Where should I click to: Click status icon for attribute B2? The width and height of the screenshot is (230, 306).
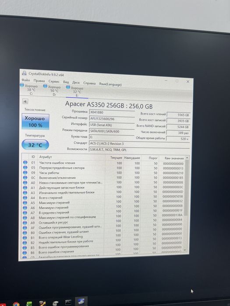(x=25, y=243)
